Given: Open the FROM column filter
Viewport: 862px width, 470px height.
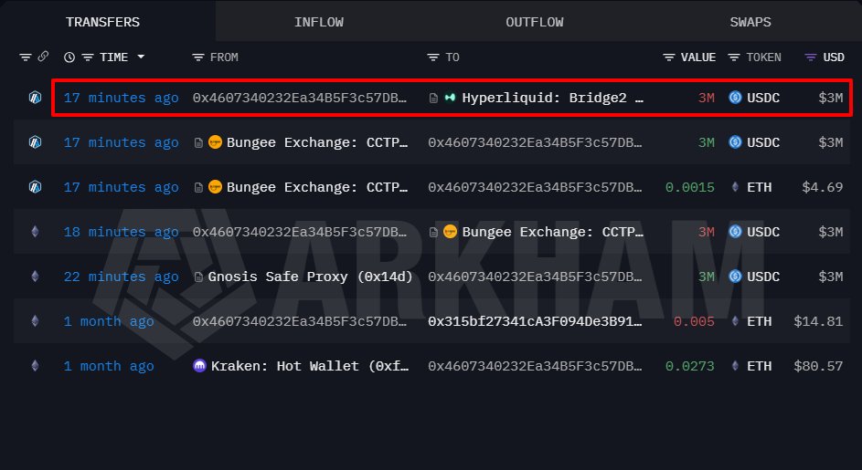Looking at the screenshot, I should [x=198, y=57].
